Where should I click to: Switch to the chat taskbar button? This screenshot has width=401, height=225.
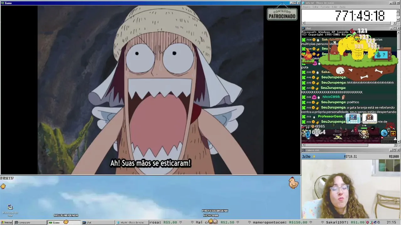(98, 222)
